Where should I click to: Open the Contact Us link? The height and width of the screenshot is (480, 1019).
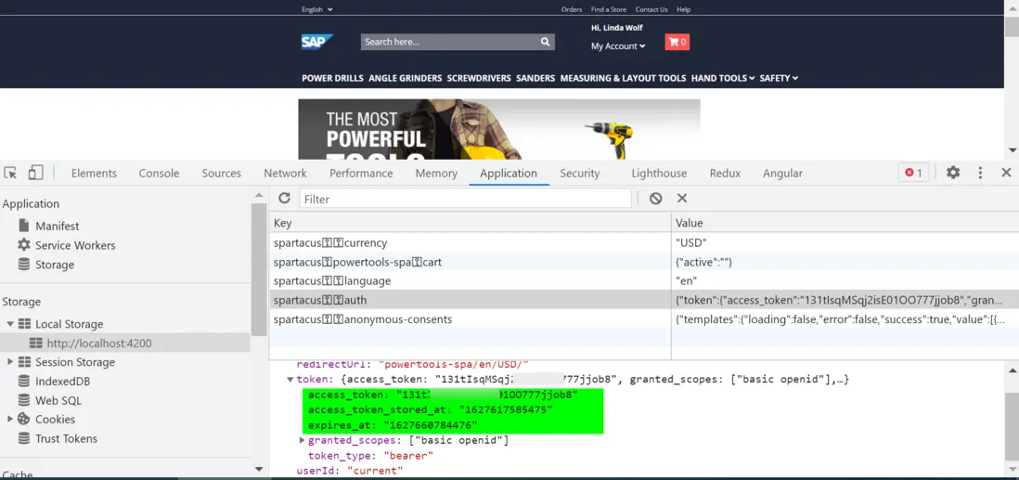coord(651,10)
